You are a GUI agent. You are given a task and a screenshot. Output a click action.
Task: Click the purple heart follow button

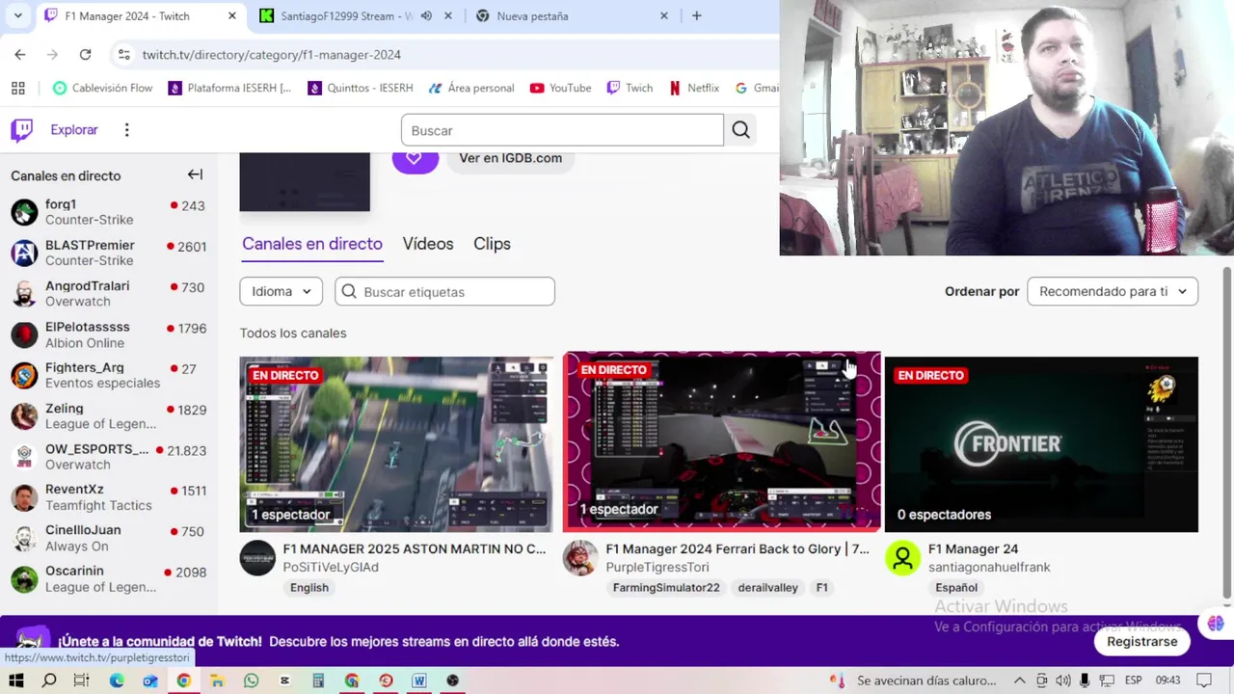point(415,158)
